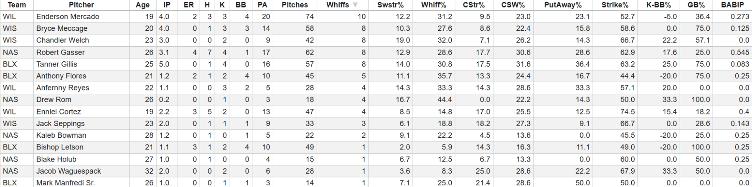Click the CSW% column header
Screen dimensions: 752x187
(x=513, y=5)
